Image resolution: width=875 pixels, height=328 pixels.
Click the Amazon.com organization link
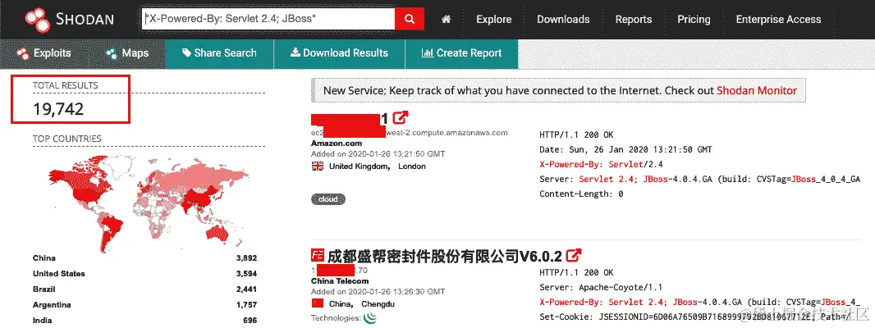pos(337,143)
